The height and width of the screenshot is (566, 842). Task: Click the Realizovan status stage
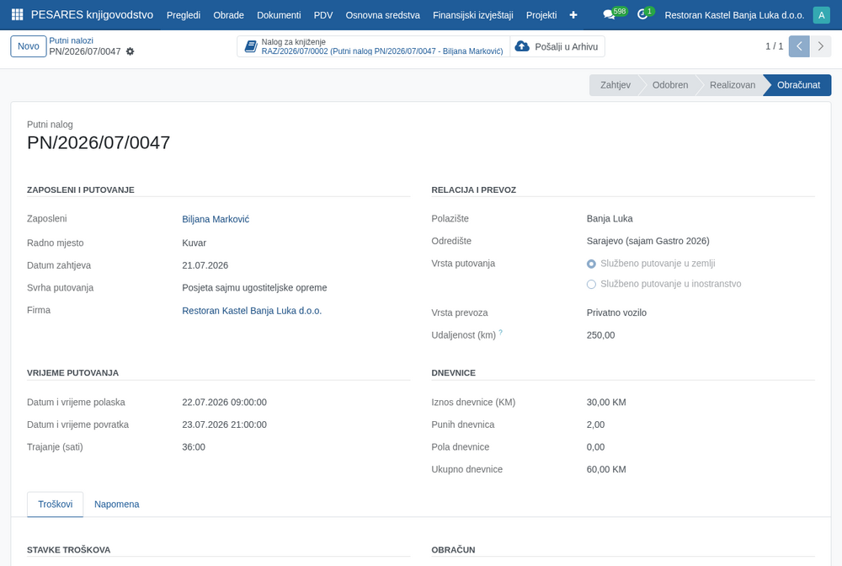pos(733,85)
